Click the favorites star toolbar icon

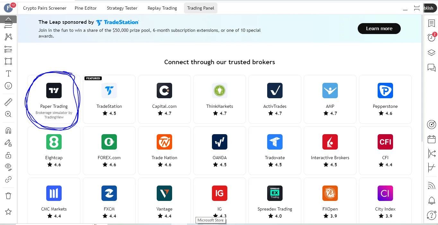pos(8,212)
